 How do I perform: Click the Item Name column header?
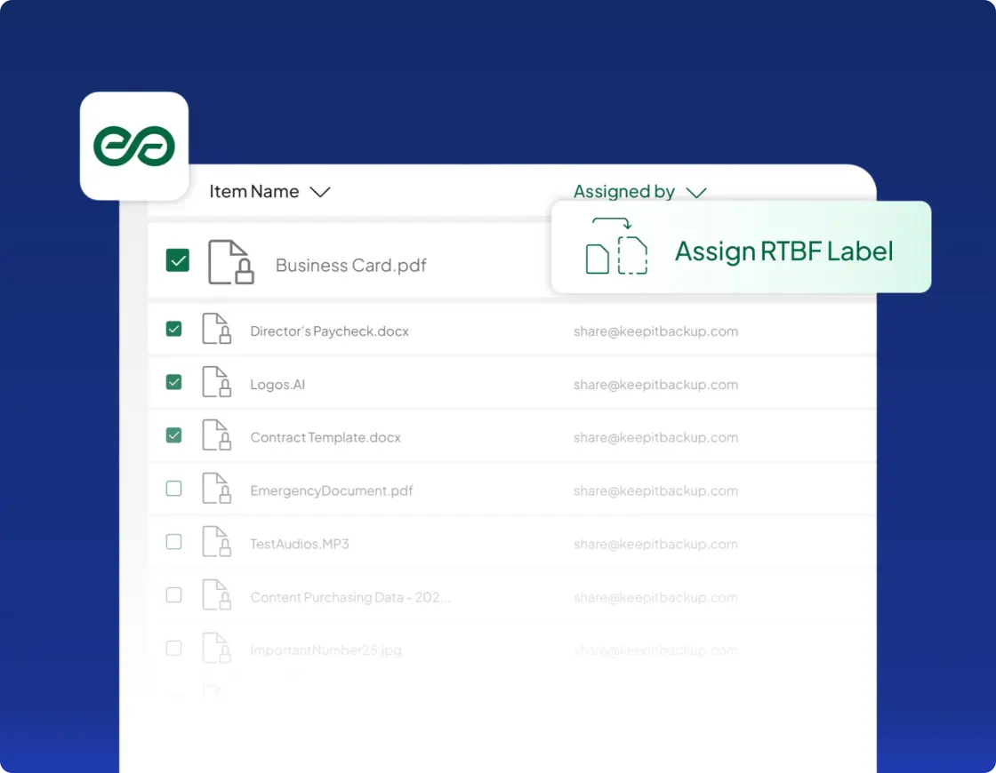[253, 192]
